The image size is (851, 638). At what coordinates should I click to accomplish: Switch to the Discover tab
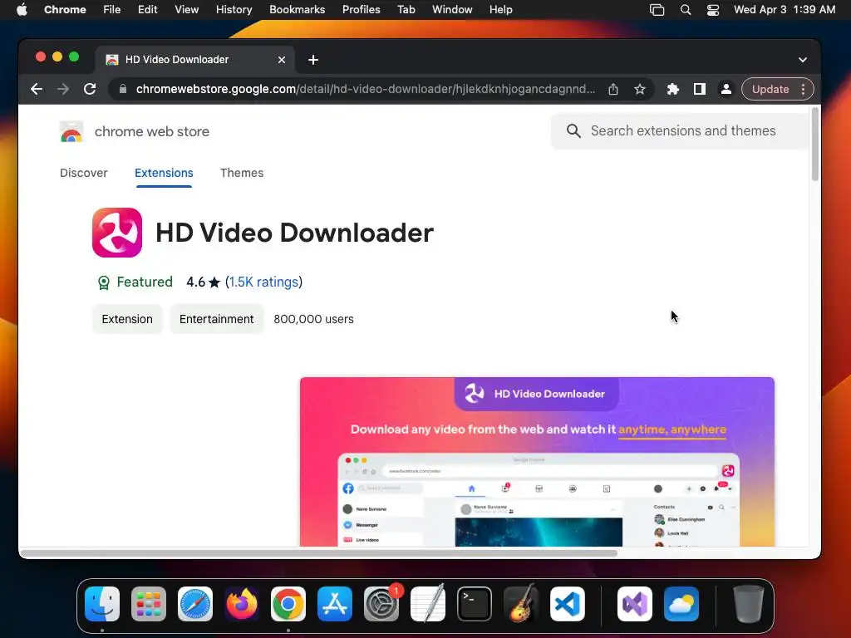pyautogui.click(x=84, y=173)
